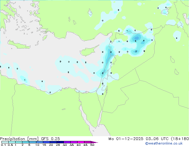This screenshot has height=146, width=189.
Task: Click the legend value label '50'
Action: [92, 145]
